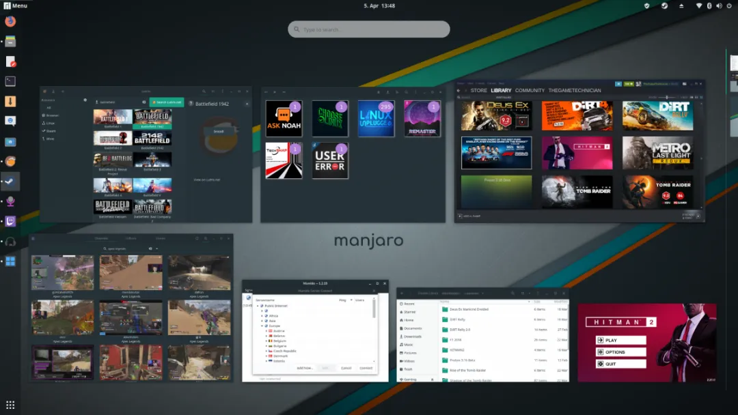This screenshot has width=738, height=415.
Task: Open the terminal dock icon
Action: [10, 81]
